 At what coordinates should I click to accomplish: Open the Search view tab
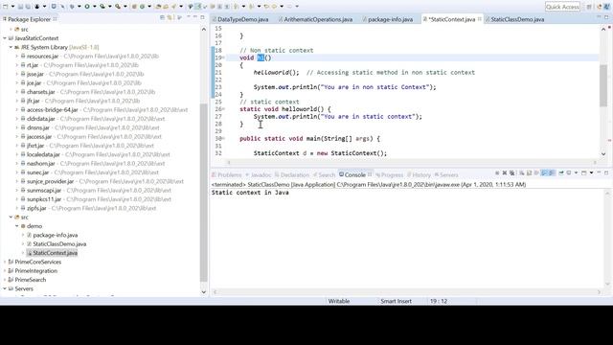coord(324,174)
